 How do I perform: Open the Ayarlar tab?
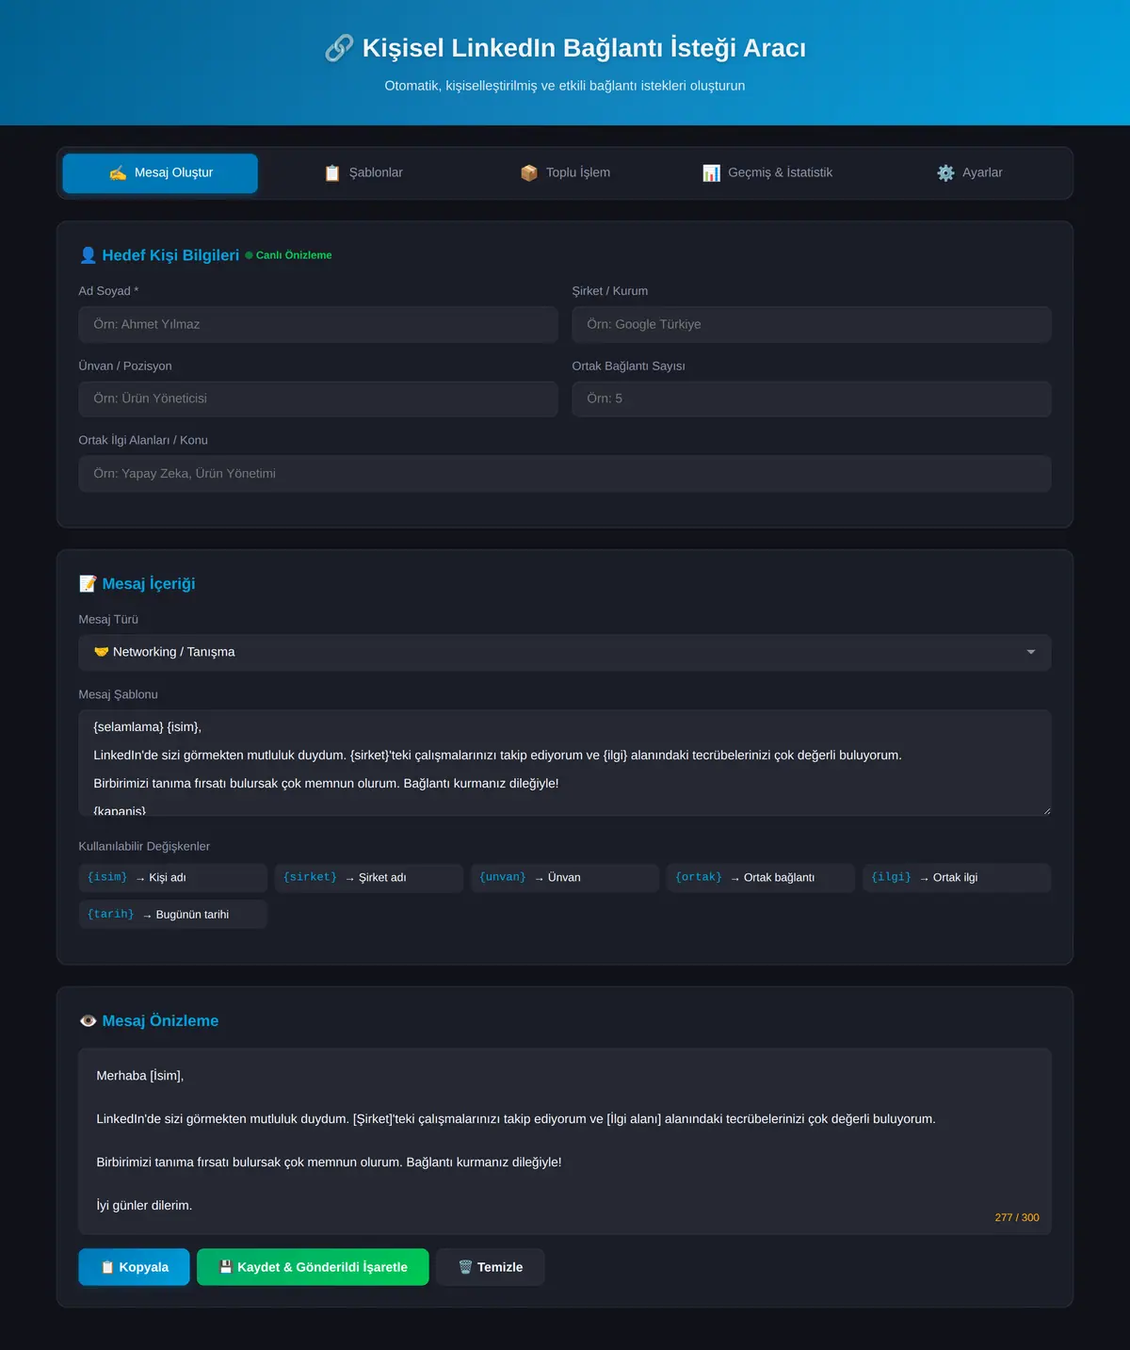(x=970, y=173)
